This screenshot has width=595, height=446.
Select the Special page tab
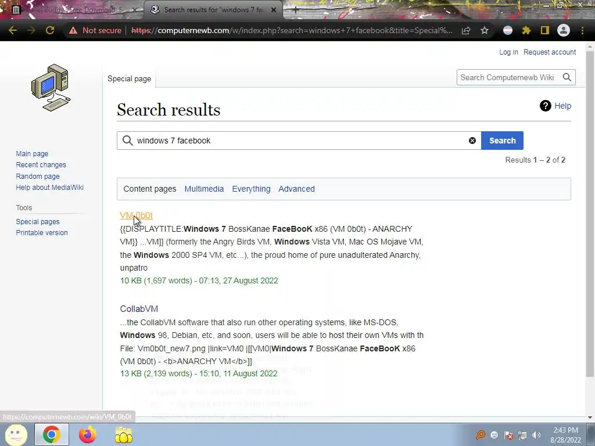[129, 78]
